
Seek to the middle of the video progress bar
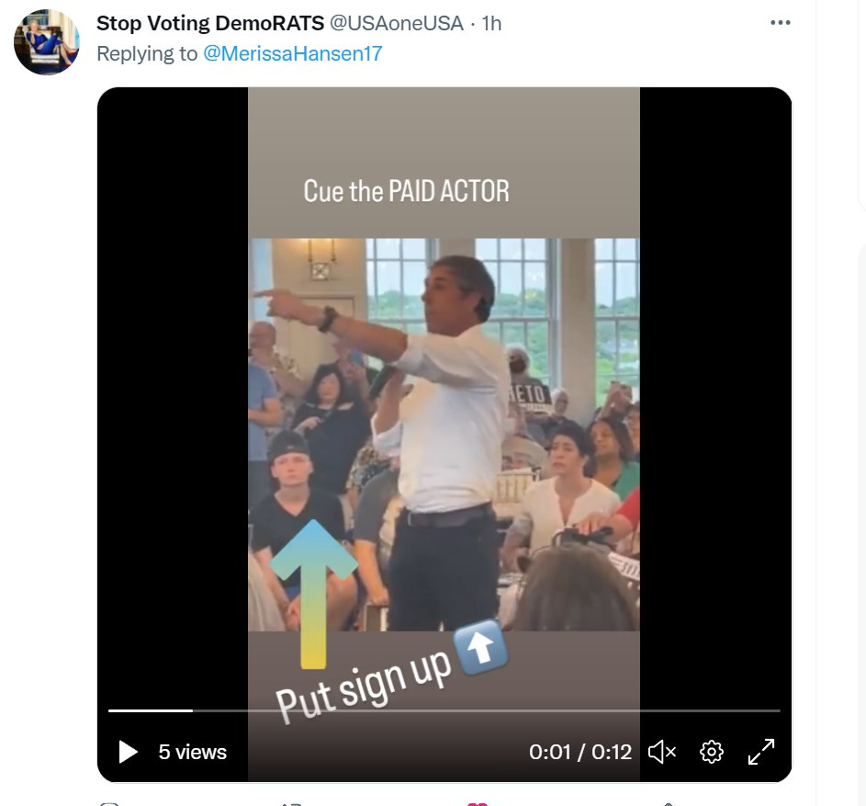[444, 710]
